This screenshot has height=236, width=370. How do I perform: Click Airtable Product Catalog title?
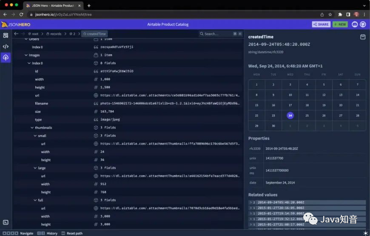click(168, 24)
